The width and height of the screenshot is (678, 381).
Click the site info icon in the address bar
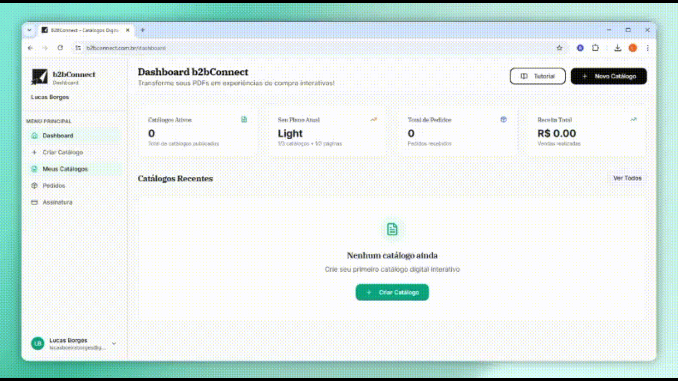pyautogui.click(x=78, y=48)
